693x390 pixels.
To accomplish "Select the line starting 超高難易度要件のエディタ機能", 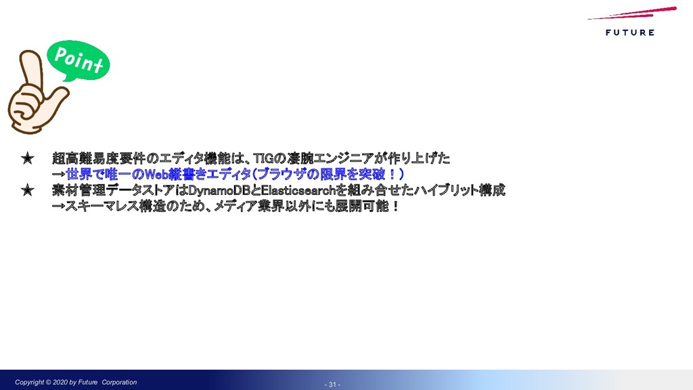I will point(251,158).
